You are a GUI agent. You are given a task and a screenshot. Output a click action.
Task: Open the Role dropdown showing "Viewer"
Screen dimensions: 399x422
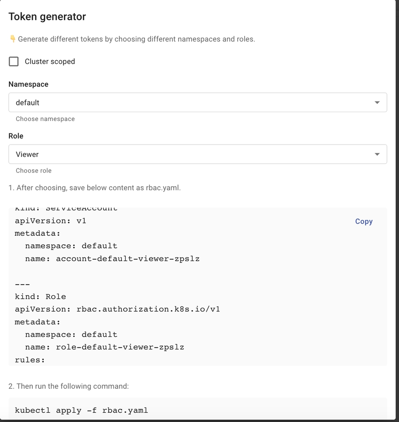point(191,154)
